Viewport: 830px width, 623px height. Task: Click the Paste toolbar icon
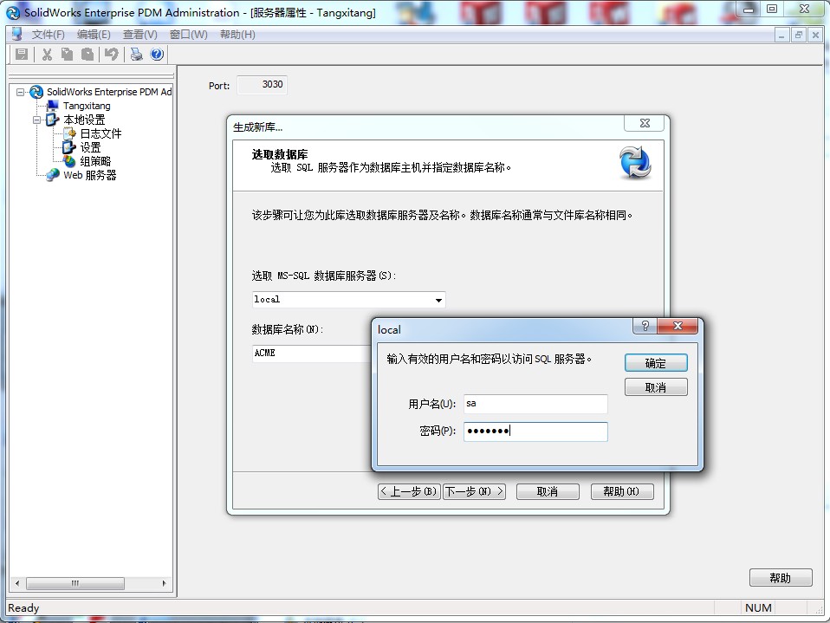click(88, 54)
